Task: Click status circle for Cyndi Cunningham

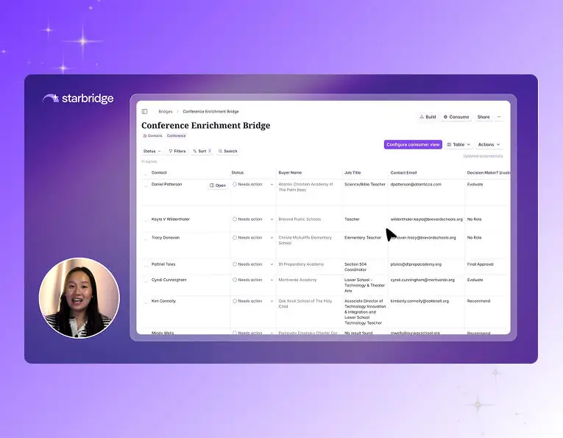Action: 235,280
